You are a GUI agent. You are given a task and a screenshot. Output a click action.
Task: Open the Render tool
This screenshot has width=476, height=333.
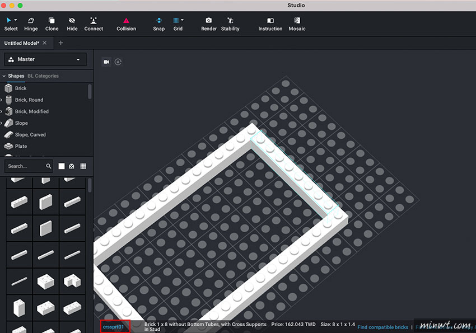(x=209, y=24)
